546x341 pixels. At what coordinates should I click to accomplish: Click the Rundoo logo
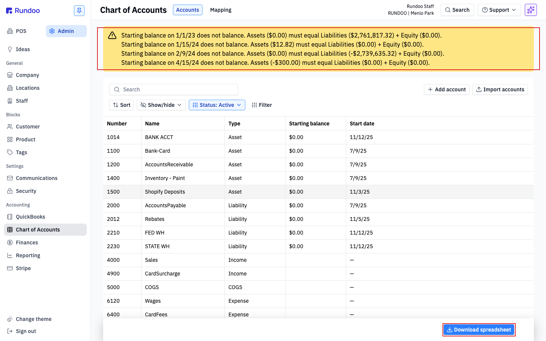click(x=23, y=11)
